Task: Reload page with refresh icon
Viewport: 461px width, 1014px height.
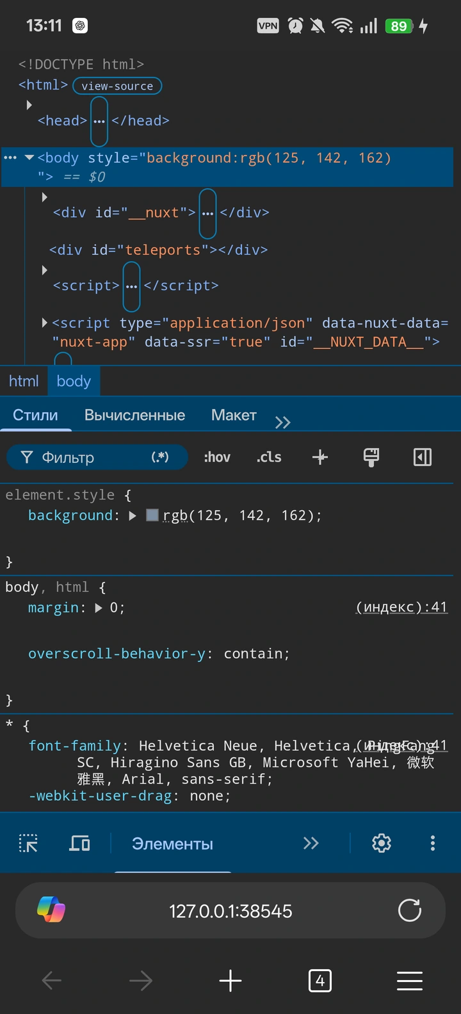Action: (x=410, y=910)
